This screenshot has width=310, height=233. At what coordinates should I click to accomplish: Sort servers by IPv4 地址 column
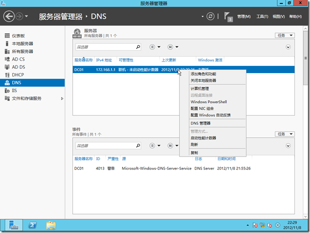(x=104, y=60)
